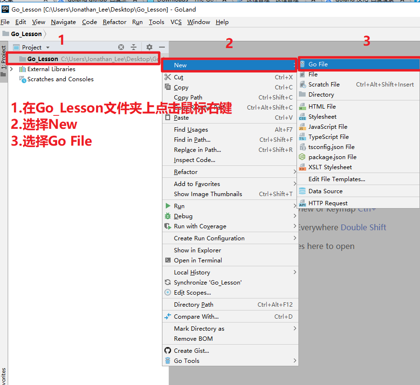420x385 pixels.
Task: Select tsconfig.json File in submenu
Action: coord(358,147)
